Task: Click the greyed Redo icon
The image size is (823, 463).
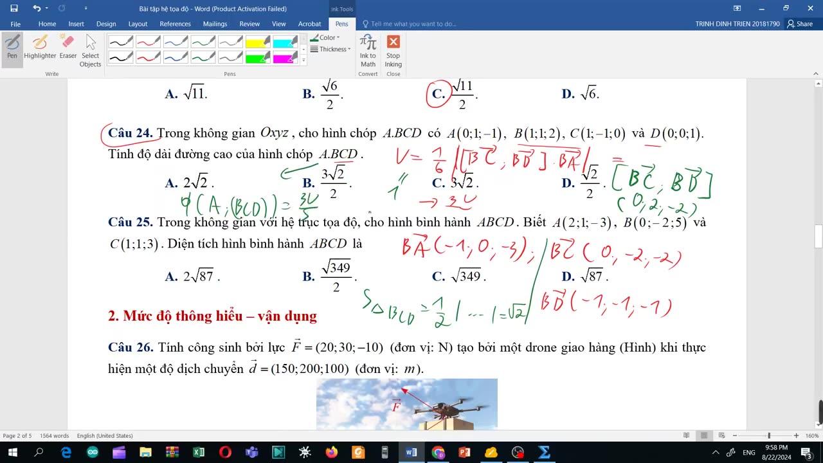Action: point(62,8)
